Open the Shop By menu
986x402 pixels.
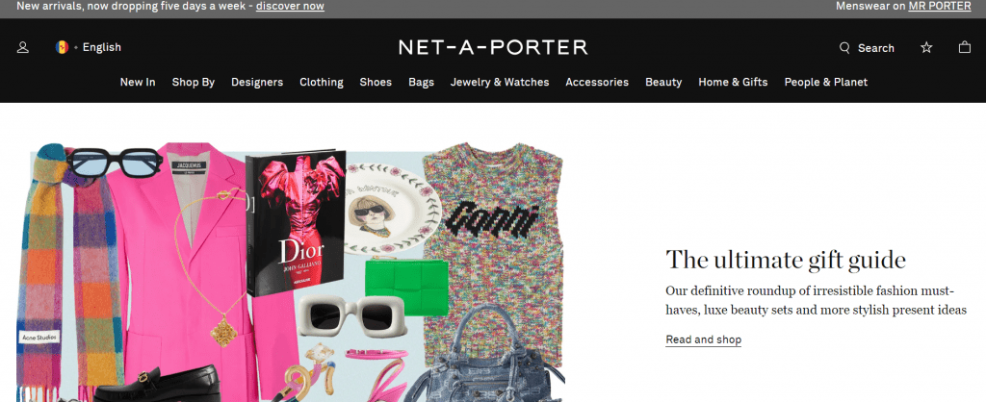pos(193,83)
